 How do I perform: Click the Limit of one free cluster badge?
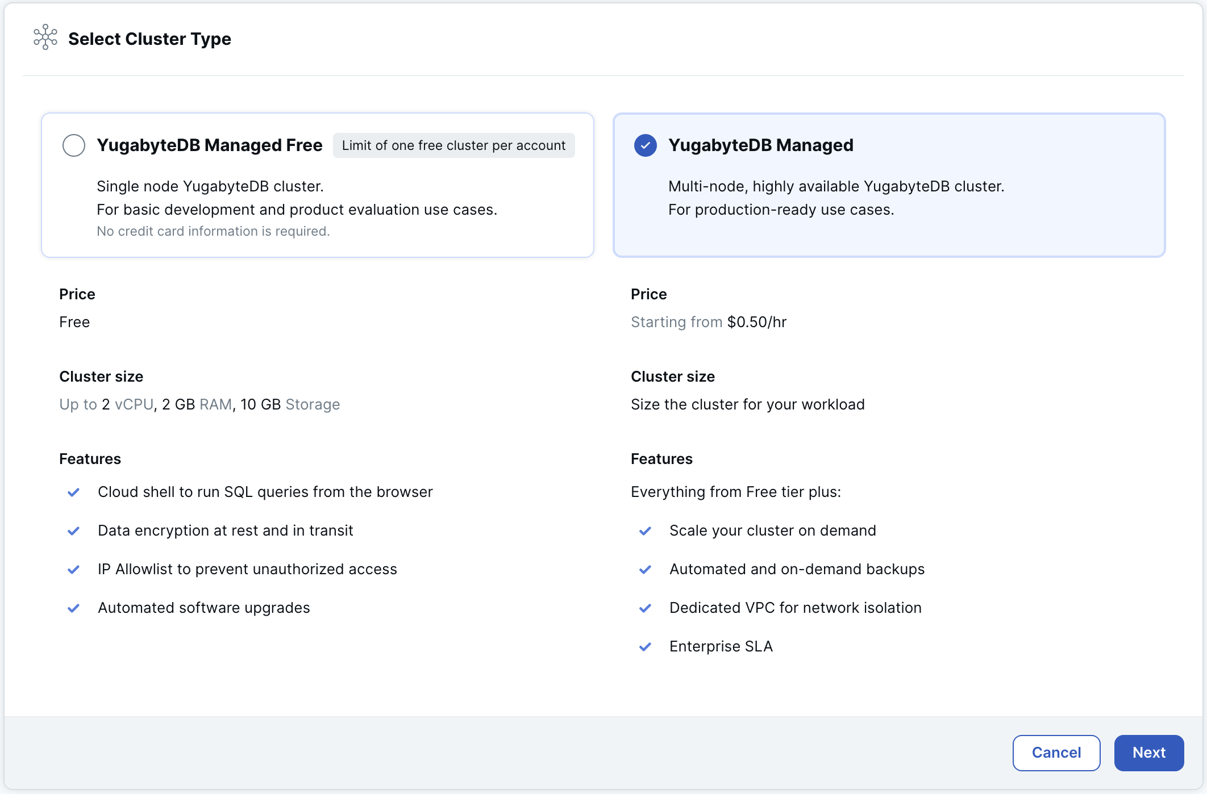453,145
